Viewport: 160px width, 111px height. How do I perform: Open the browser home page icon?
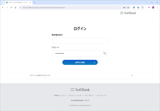click(x=15, y=8)
